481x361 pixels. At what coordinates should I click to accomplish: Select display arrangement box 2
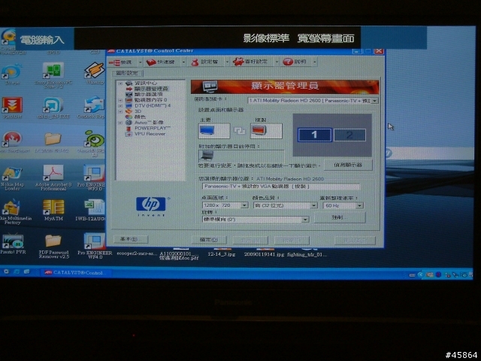(x=349, y=135)
